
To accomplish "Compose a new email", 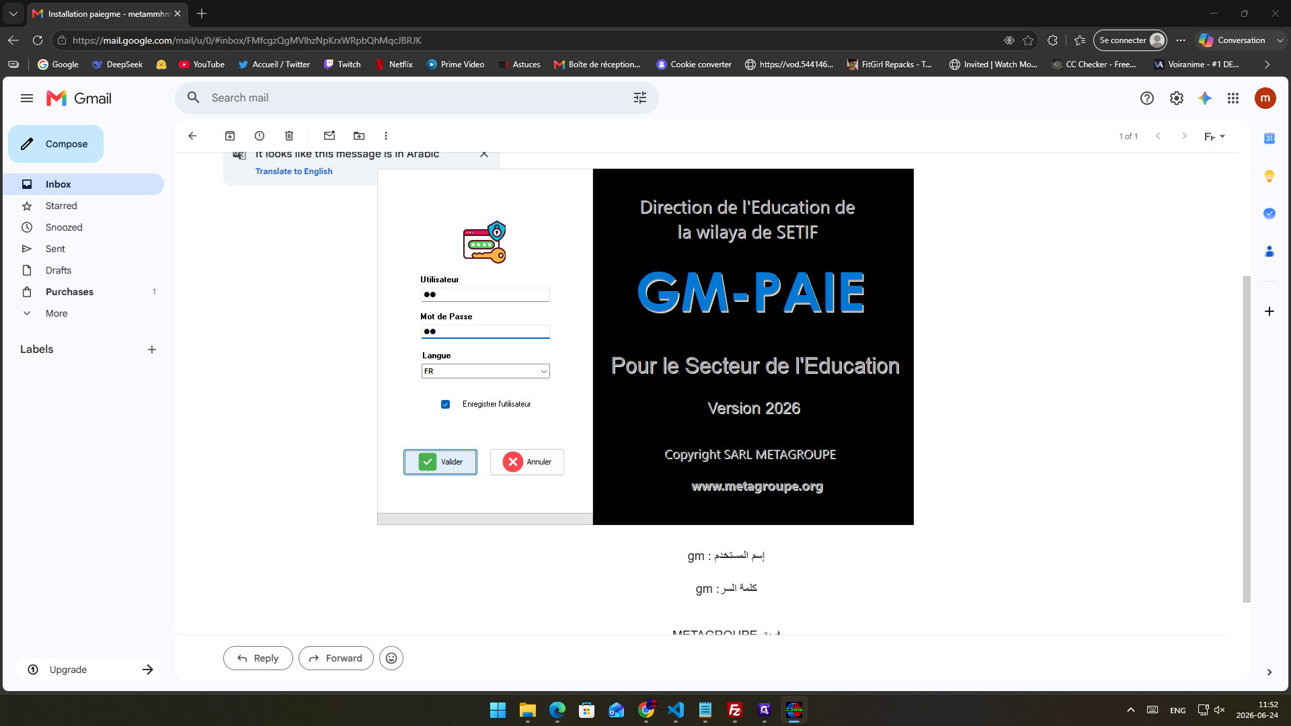I will pyautogui.click(x=56, y=144).
